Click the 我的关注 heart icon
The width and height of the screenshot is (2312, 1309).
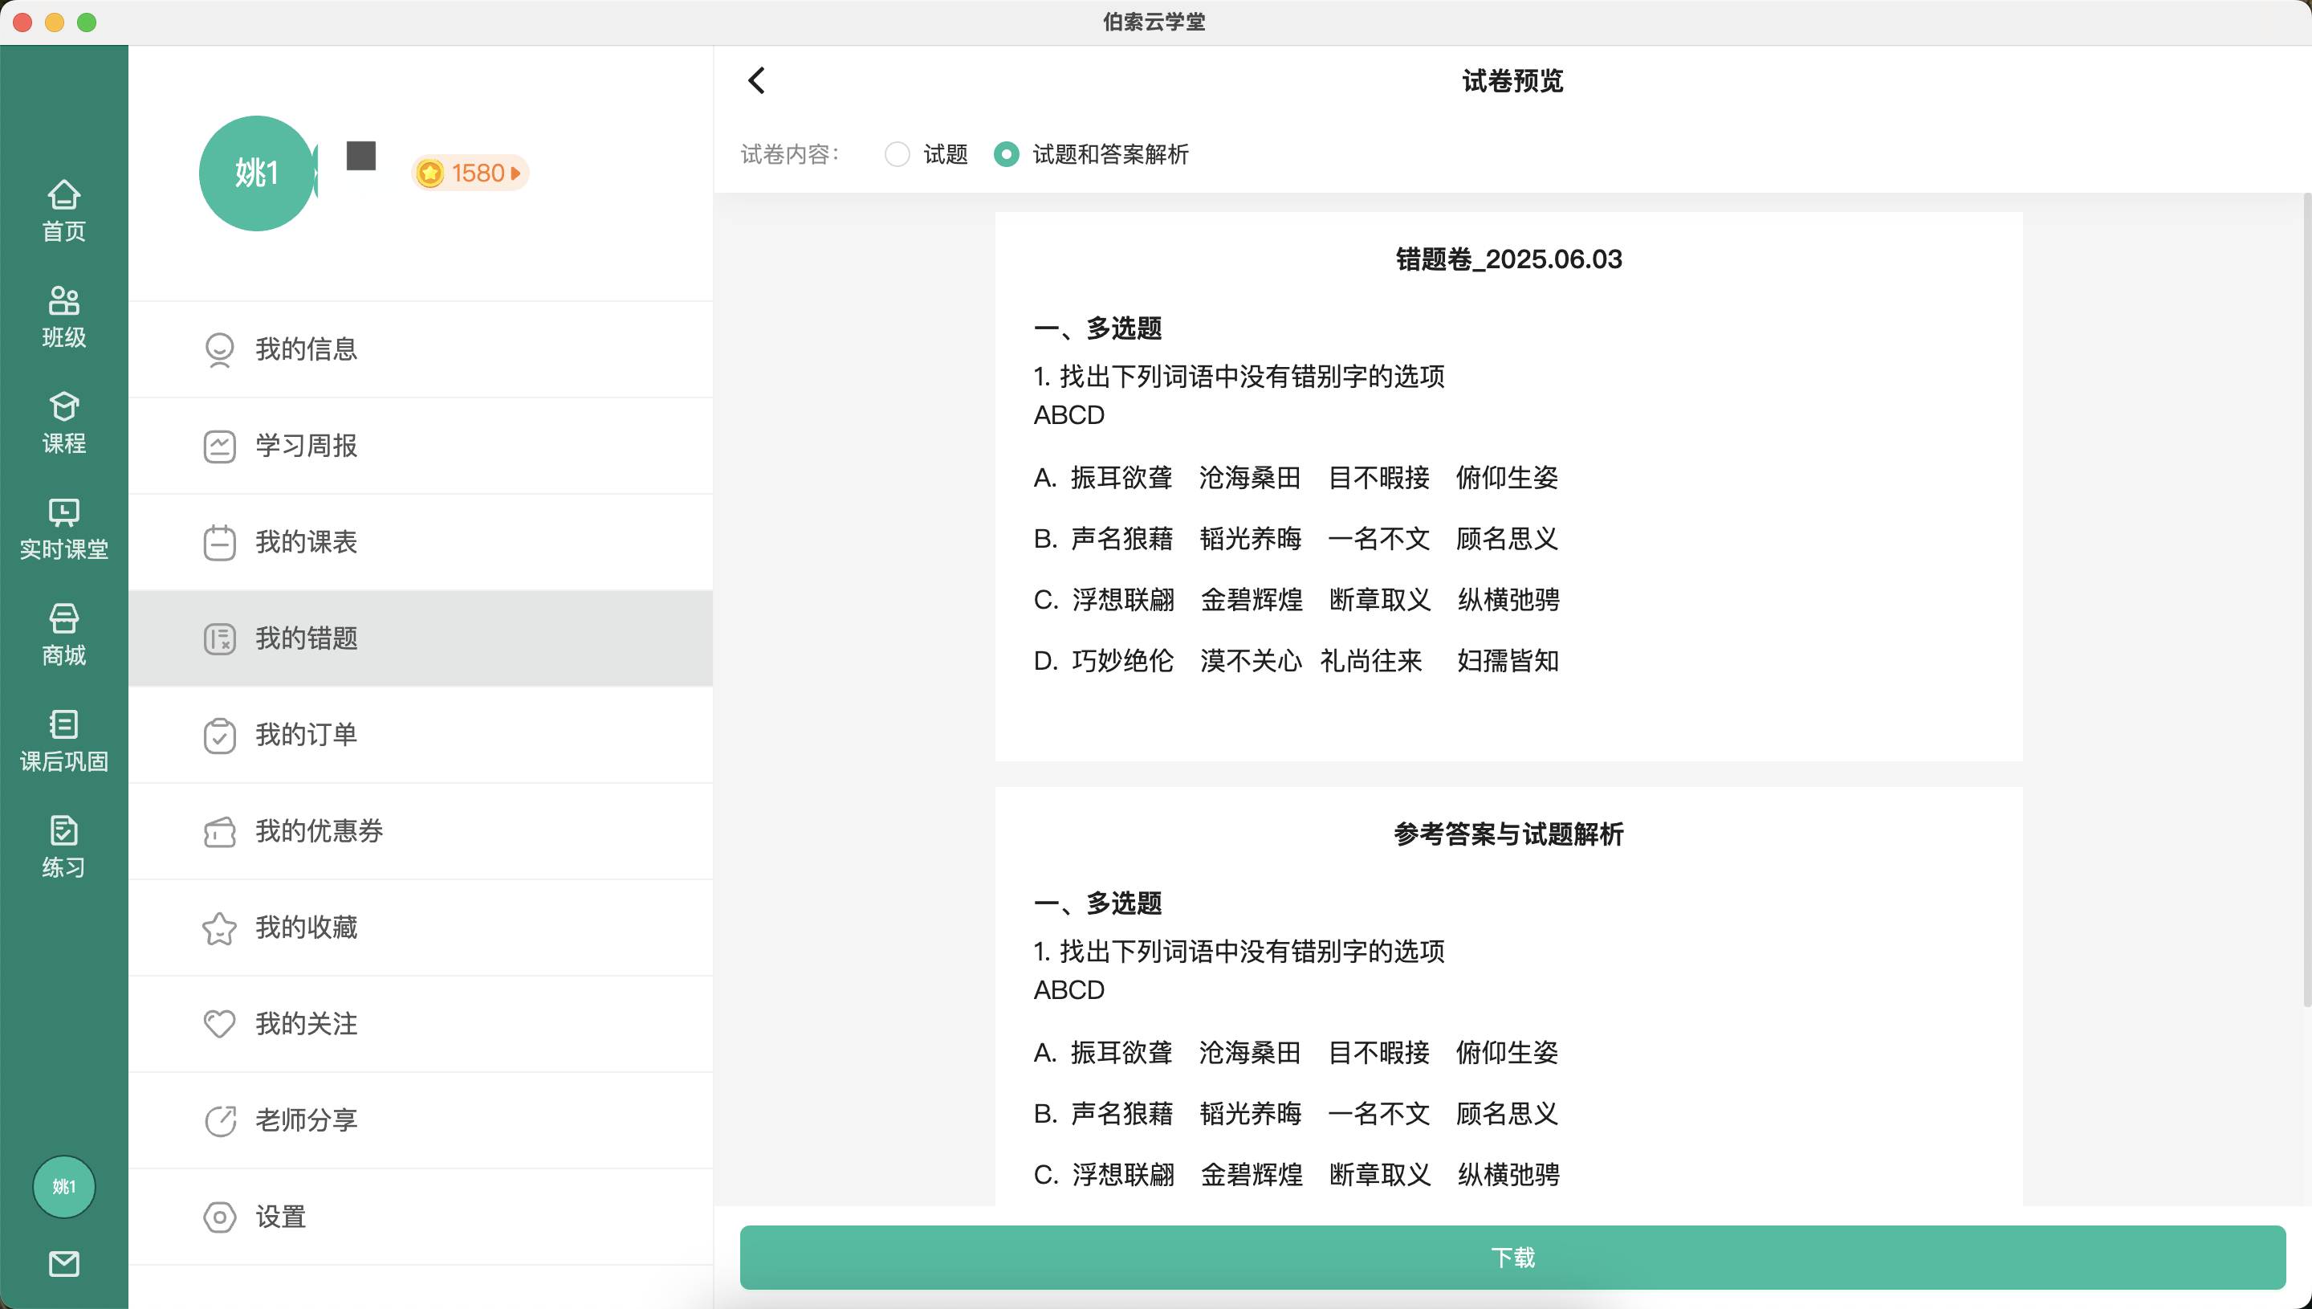[x=219, y=1024]
